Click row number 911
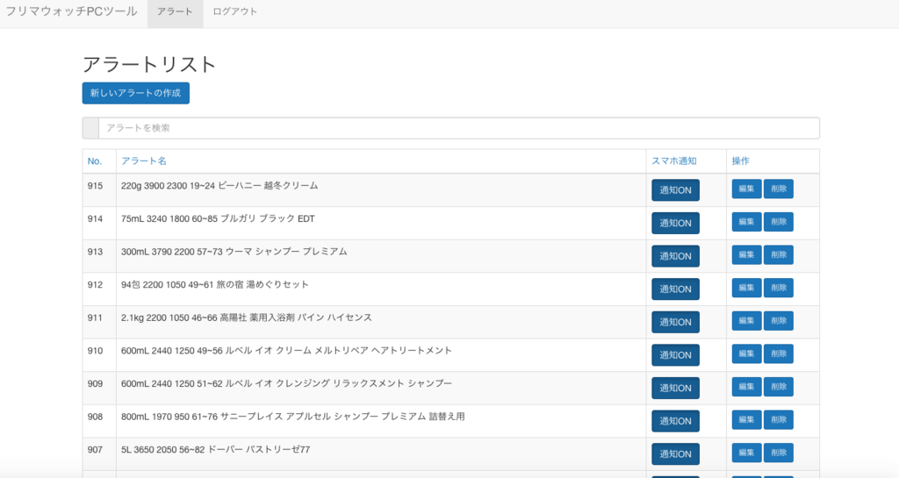Image resolution: width=899 pixels, height=478 pixels. pyautogui.click(x=95, y=317)
